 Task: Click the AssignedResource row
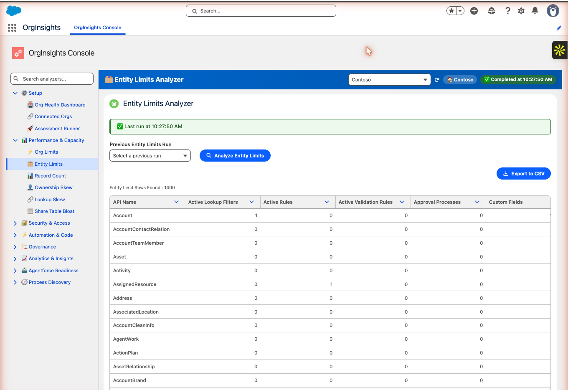(x=330, y=284)
